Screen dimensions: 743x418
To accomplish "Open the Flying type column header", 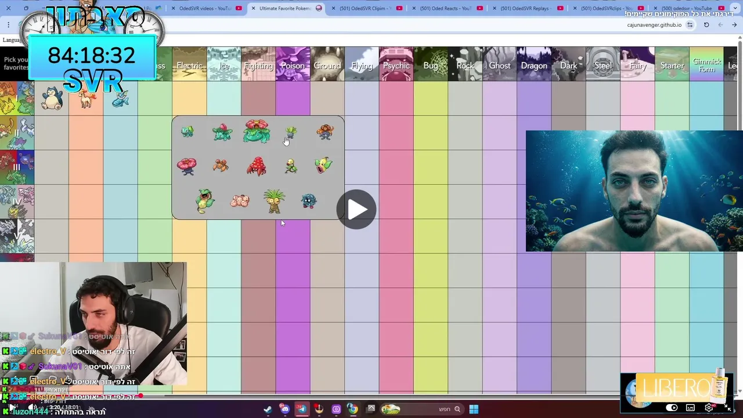I will click(x=362, y=64).
